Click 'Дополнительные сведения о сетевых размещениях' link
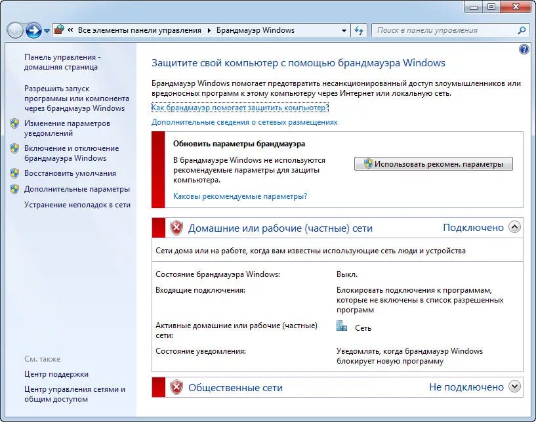 [245, 122]
